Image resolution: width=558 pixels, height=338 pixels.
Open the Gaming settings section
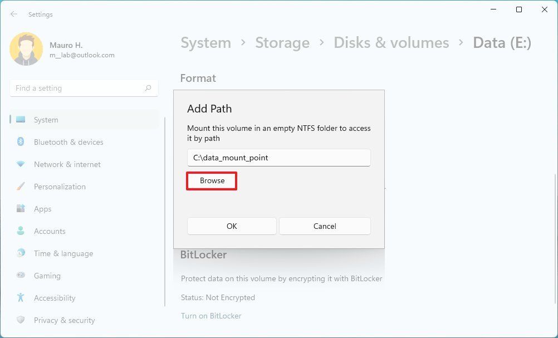click(47, 276)
